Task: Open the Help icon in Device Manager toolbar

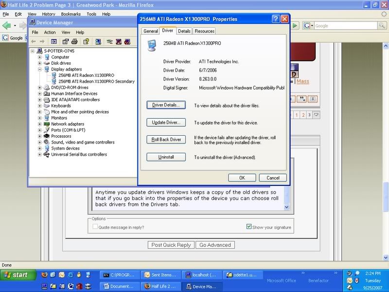Action: point(86,41)
